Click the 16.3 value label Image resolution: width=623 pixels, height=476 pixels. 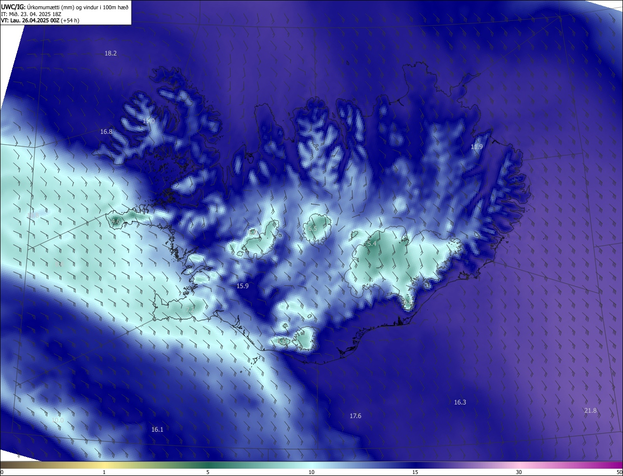point(460,402)
